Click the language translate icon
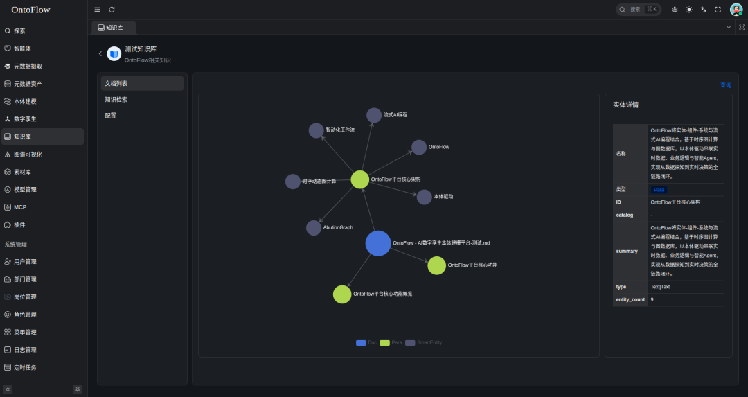Viewport: 748px width, 397px height. (x=703, y=10)
